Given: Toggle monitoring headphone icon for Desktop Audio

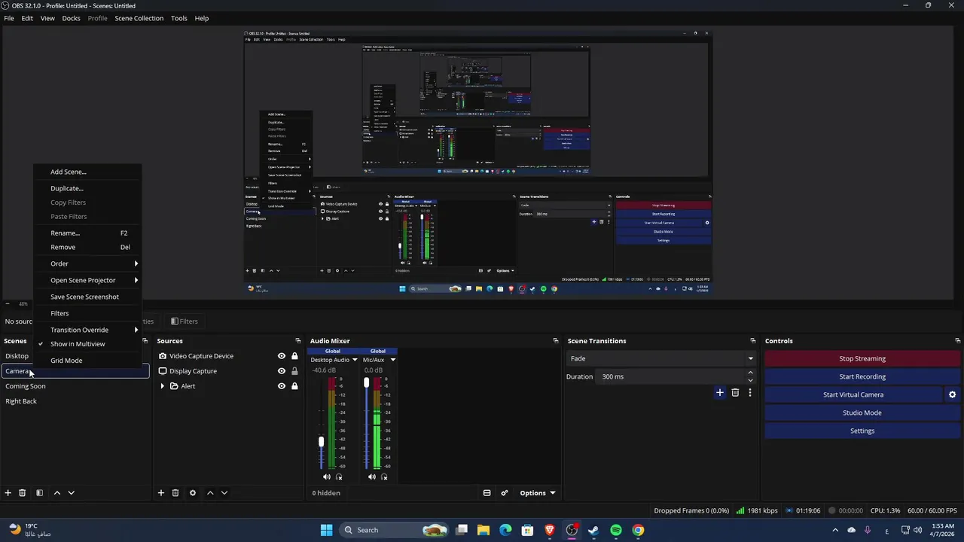Looking at the screenshot, I should coord(339,477).
